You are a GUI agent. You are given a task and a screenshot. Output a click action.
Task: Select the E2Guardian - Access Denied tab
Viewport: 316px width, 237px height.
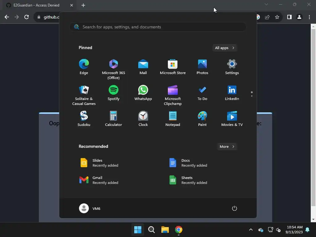(36, 5)
